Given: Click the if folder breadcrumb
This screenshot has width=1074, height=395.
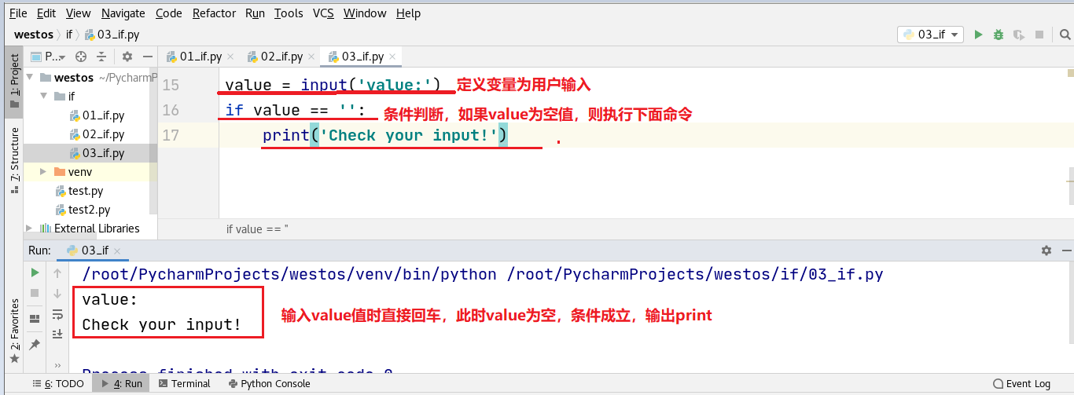Looking at the screenshot, I should pyautogui.click(x=69, y=35).
